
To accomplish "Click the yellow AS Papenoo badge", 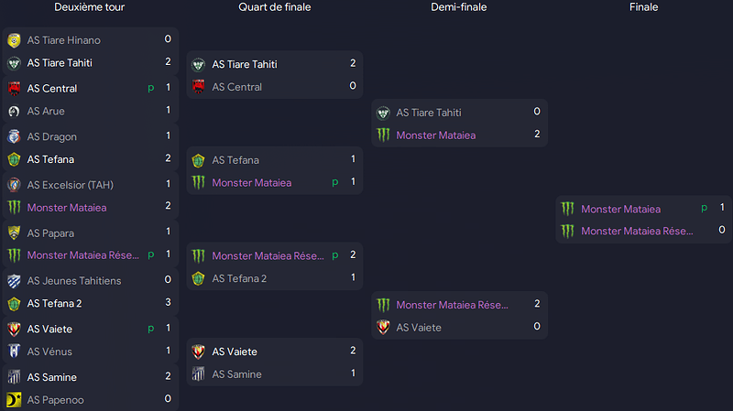I will [14, 400].
